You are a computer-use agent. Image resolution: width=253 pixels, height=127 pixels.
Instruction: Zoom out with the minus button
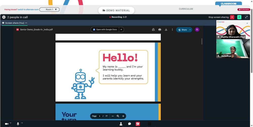point(113,116)
